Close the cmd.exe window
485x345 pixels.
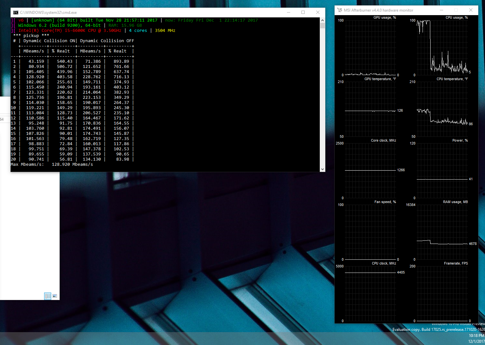[318, 12]
